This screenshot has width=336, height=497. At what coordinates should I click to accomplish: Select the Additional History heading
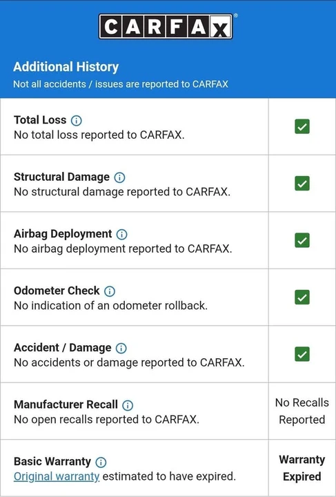pos(66,67)
